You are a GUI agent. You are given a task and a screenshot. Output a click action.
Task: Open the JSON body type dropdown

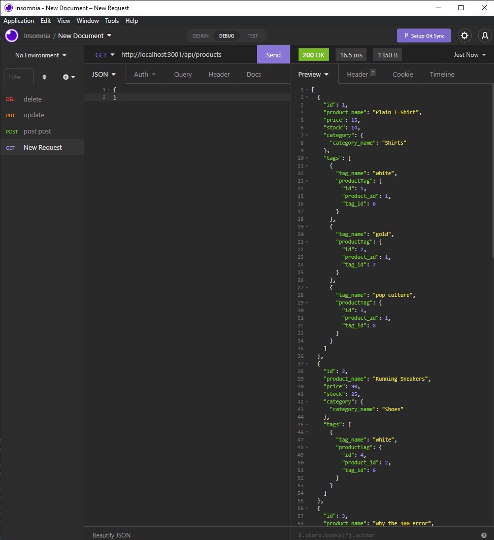click(104, 74)
